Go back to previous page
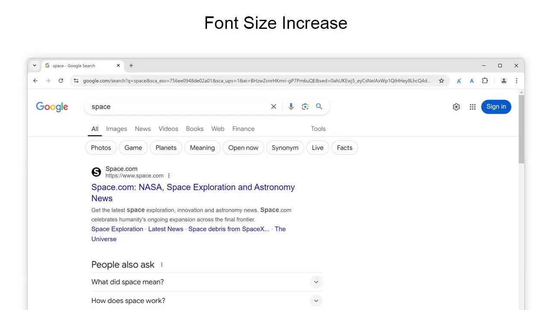The image size is (552, 310). [x=35, y=81]
